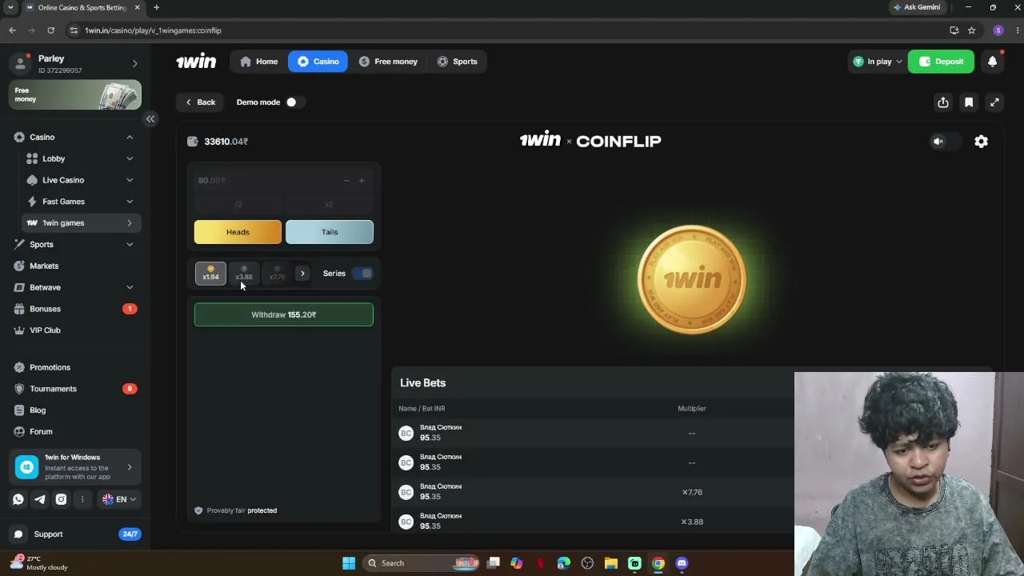Toggle the Series switch

point(362,274)
